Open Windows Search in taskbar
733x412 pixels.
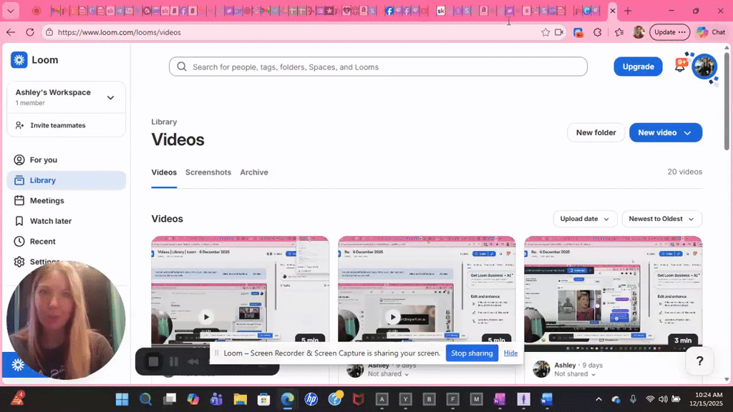pos(146,399)
